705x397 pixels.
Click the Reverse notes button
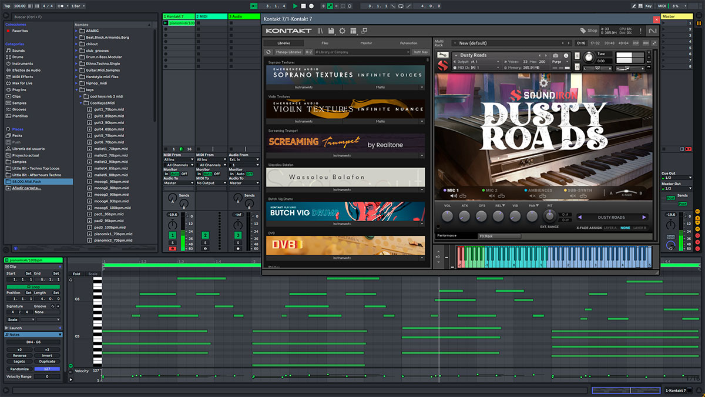pyautogui.click(x=19, y=355)
